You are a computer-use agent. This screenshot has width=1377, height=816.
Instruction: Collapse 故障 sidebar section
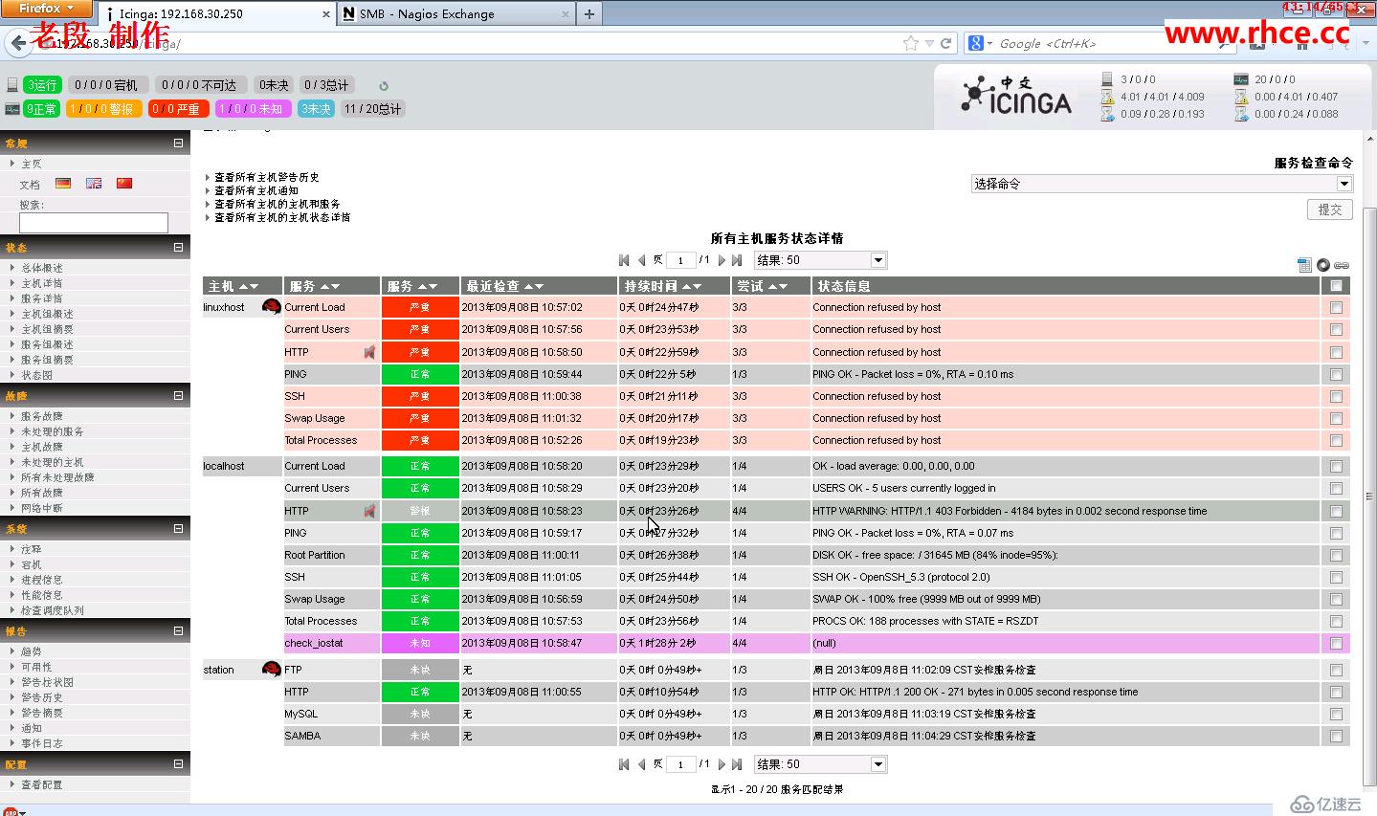pyautogui.click(x=178, y=395)
